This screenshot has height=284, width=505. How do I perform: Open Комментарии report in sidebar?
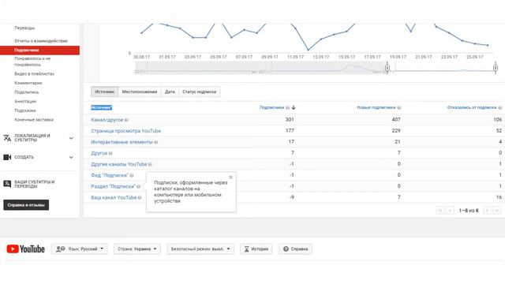coord(28,83)
